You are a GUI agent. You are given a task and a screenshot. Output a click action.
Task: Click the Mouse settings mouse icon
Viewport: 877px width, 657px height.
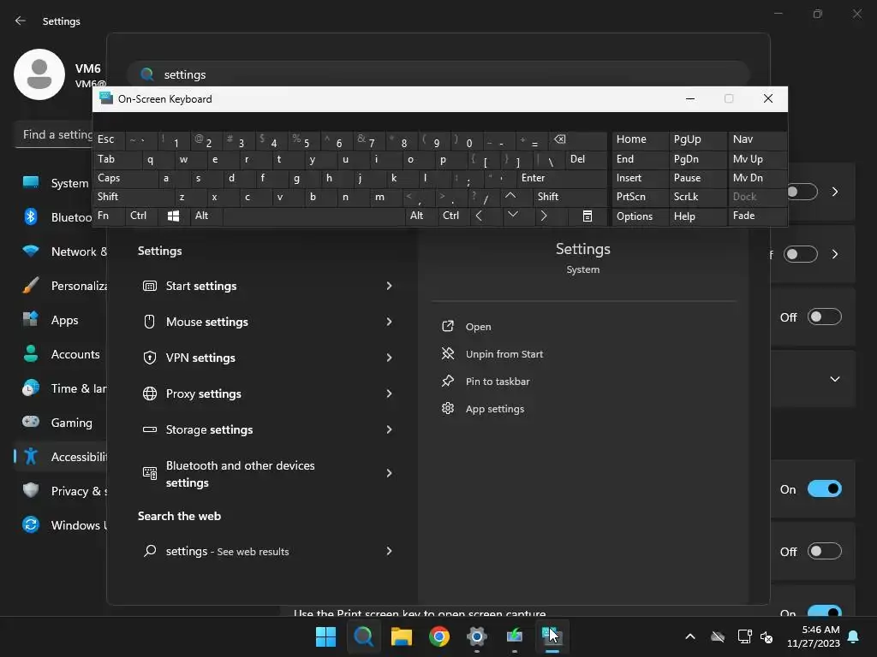149,322
